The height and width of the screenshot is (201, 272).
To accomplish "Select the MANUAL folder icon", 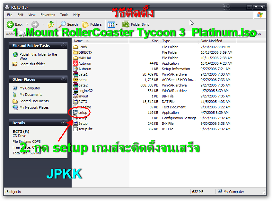I will 75,58.
